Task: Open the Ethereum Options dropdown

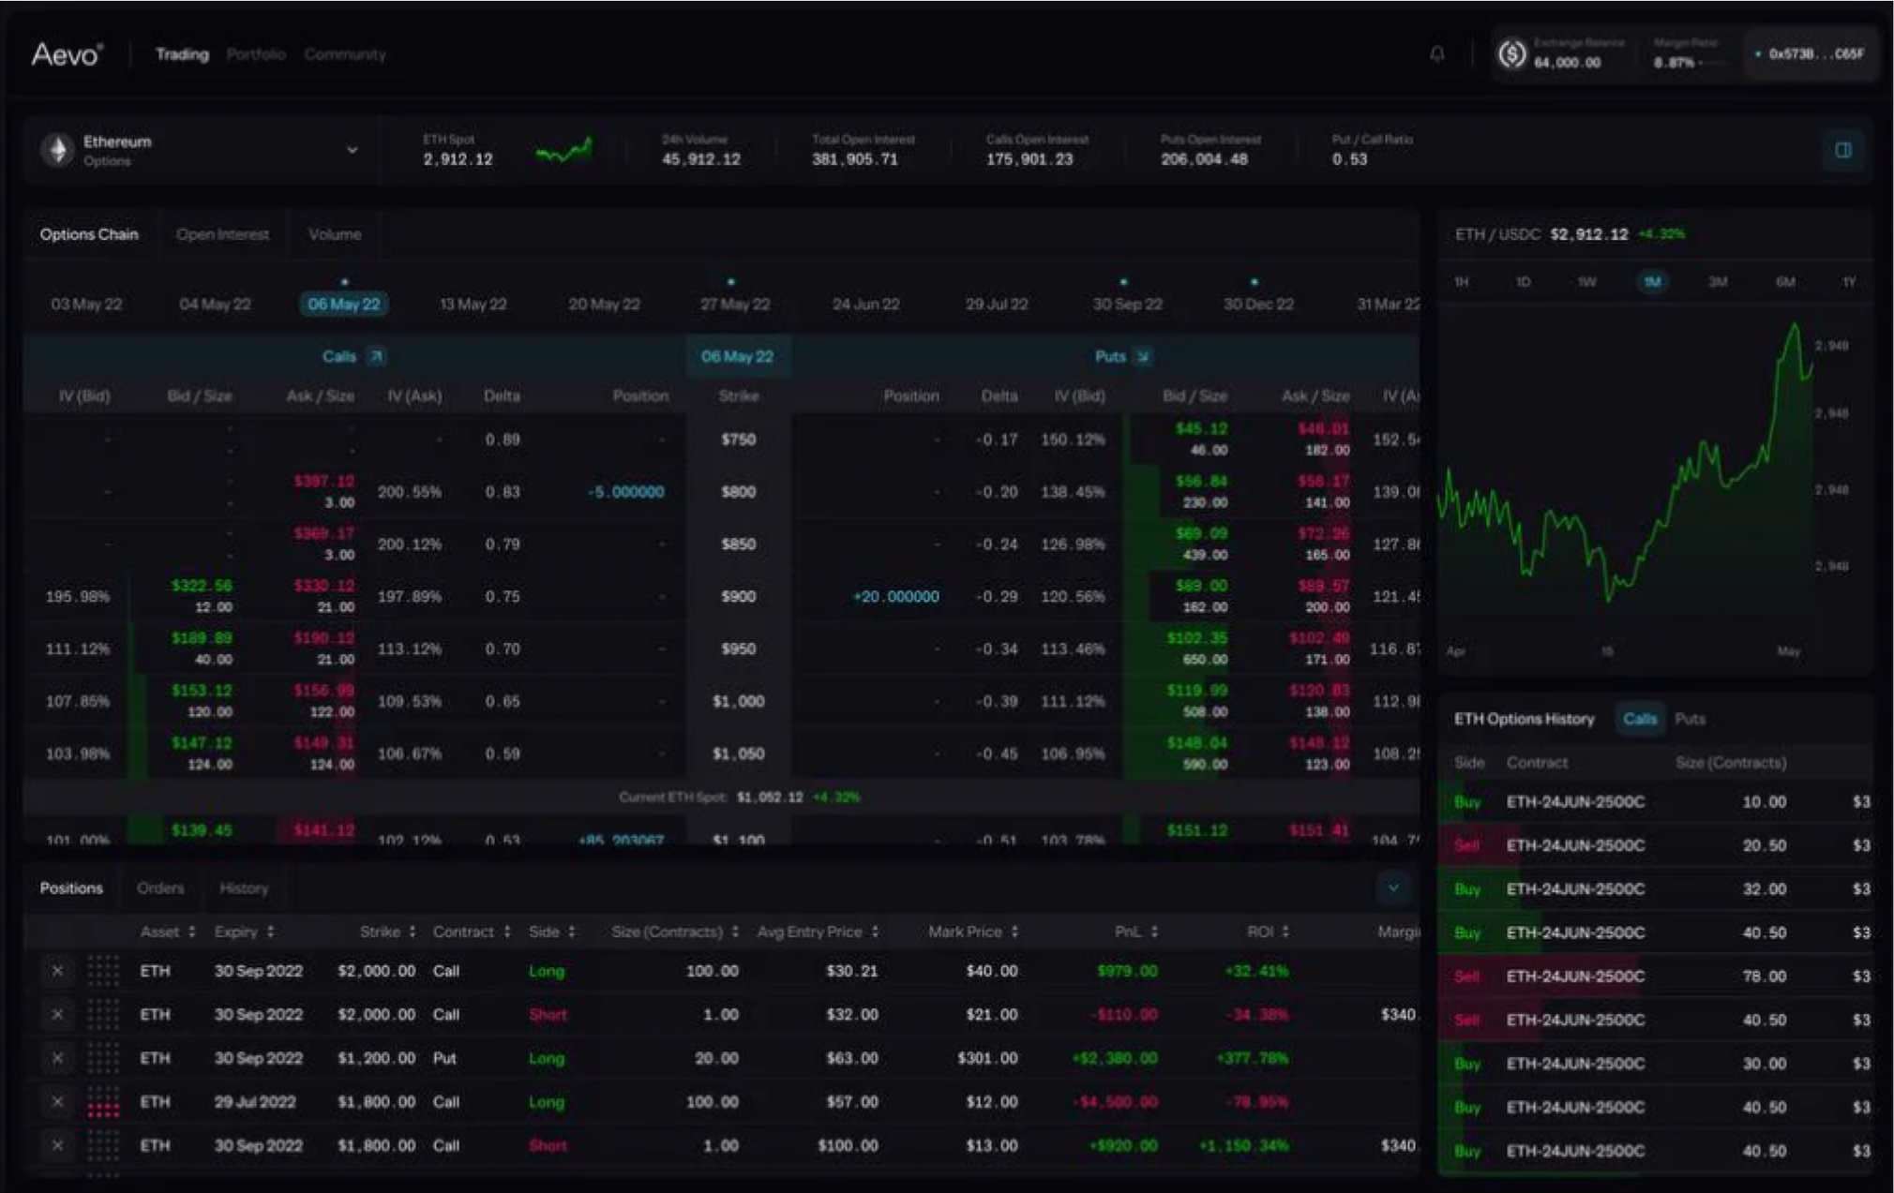Action: [x=352, y=148]
